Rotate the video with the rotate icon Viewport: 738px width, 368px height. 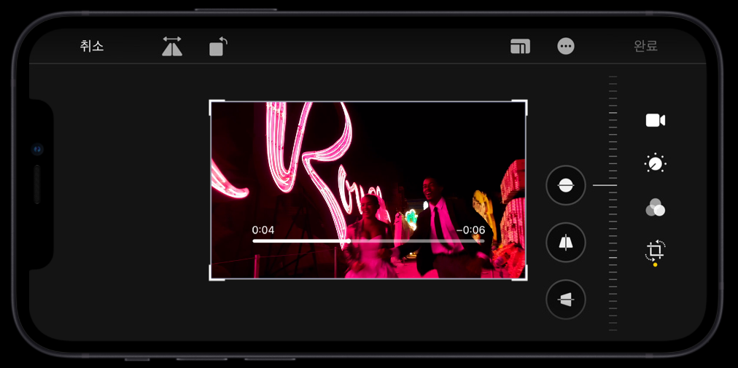click(218, 47)
